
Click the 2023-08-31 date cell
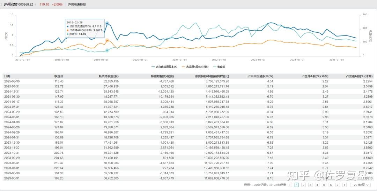(x=12, y=163)
